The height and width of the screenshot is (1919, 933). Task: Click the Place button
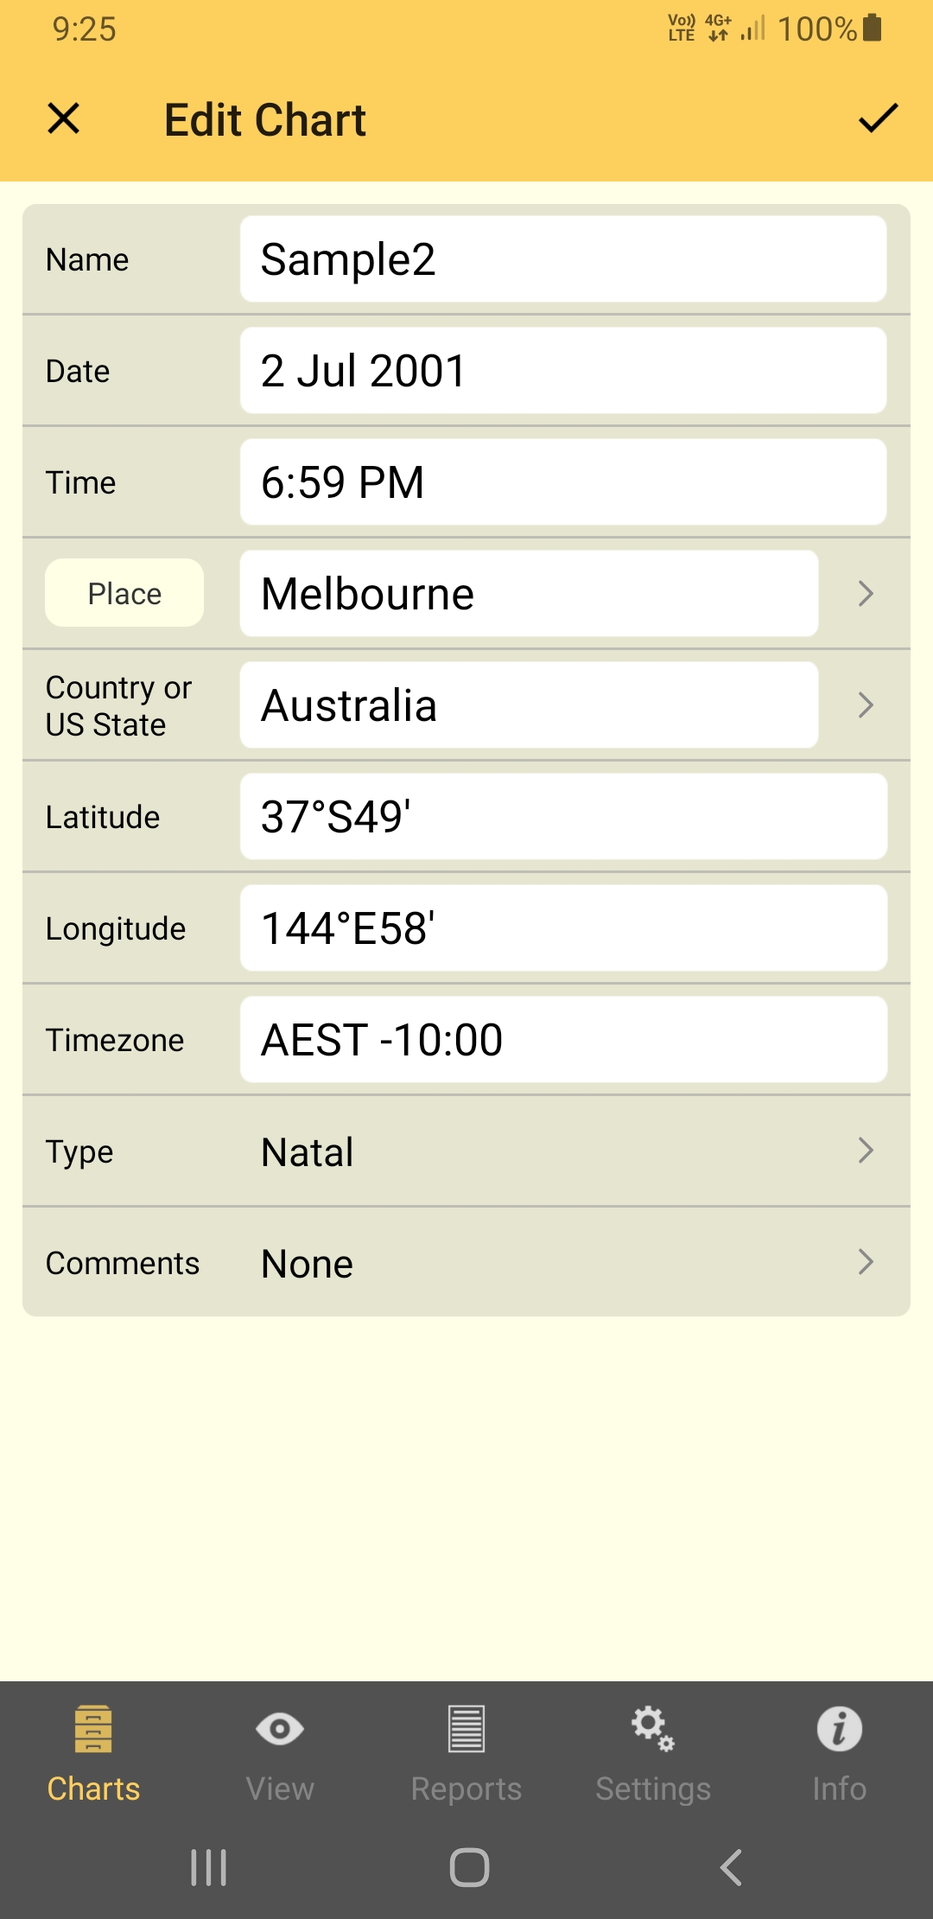pos(124,593)
